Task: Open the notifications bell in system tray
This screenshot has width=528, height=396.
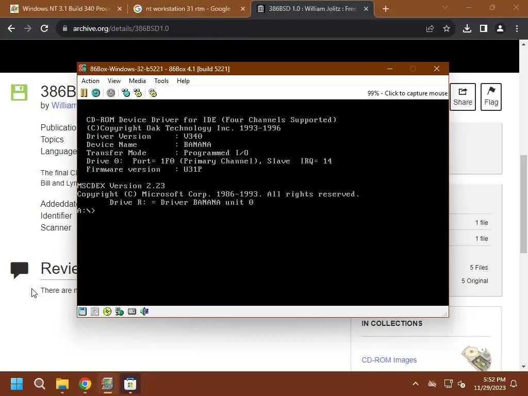Action: [x=514, y=384]
